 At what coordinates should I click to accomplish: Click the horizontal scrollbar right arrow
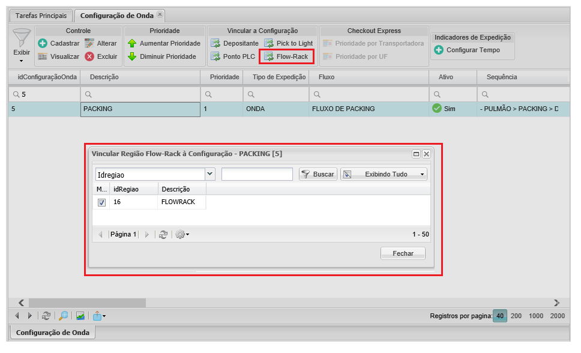[556, 303]
